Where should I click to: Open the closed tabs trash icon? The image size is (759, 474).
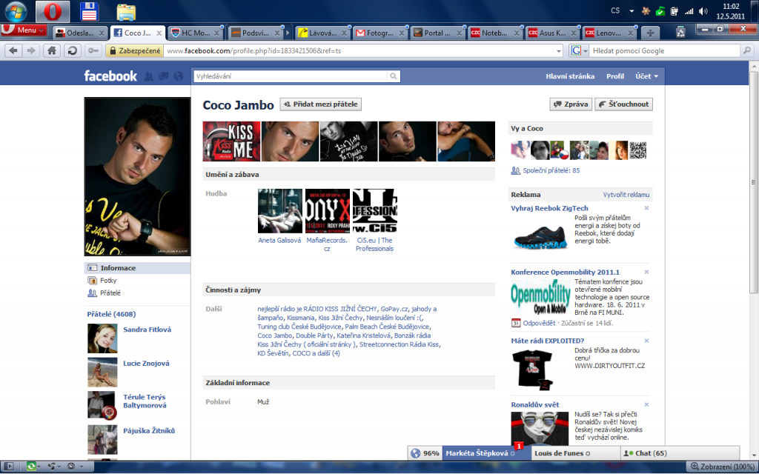coord(680,33)
